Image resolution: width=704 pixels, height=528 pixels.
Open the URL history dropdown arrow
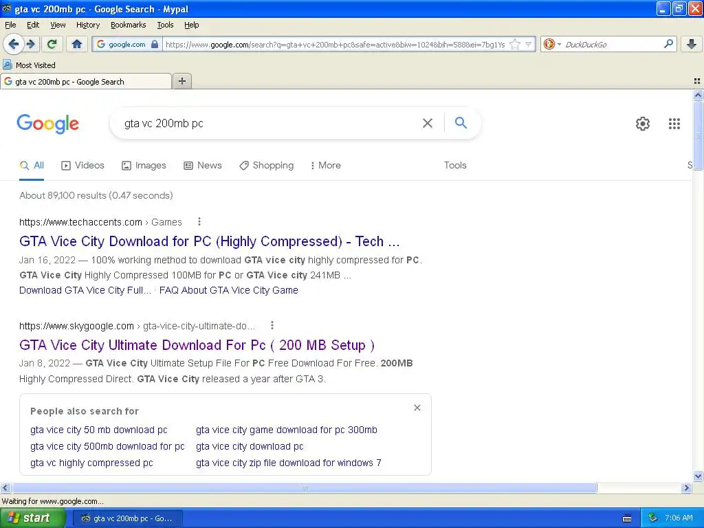point(529,44)
